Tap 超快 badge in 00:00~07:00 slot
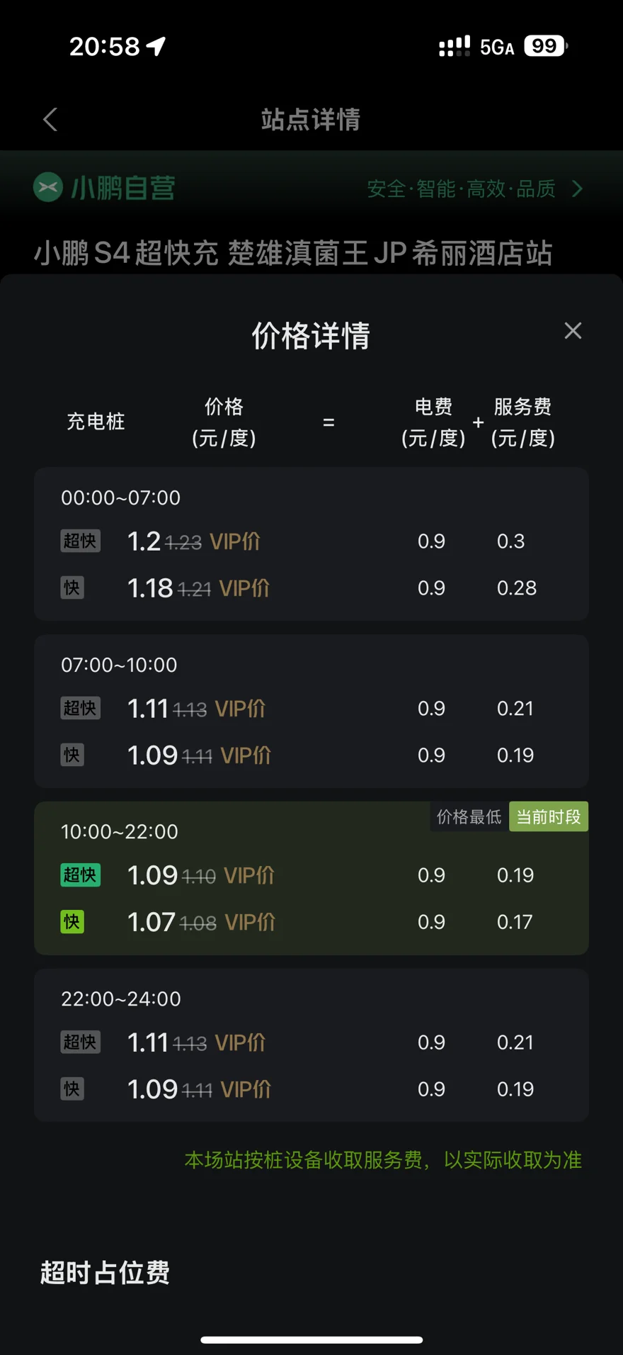 click(80, 541)
